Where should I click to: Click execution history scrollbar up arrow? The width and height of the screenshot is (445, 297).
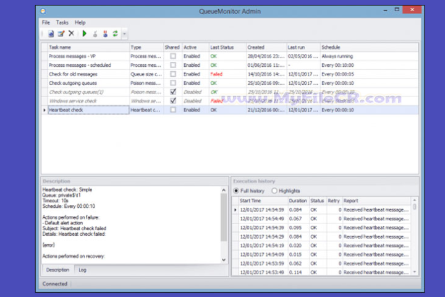point(414,200)
